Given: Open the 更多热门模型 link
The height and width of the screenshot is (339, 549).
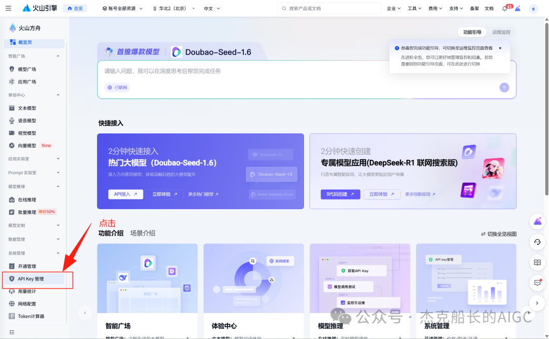Looking at the screenshot, I should (x=203, y=194).
